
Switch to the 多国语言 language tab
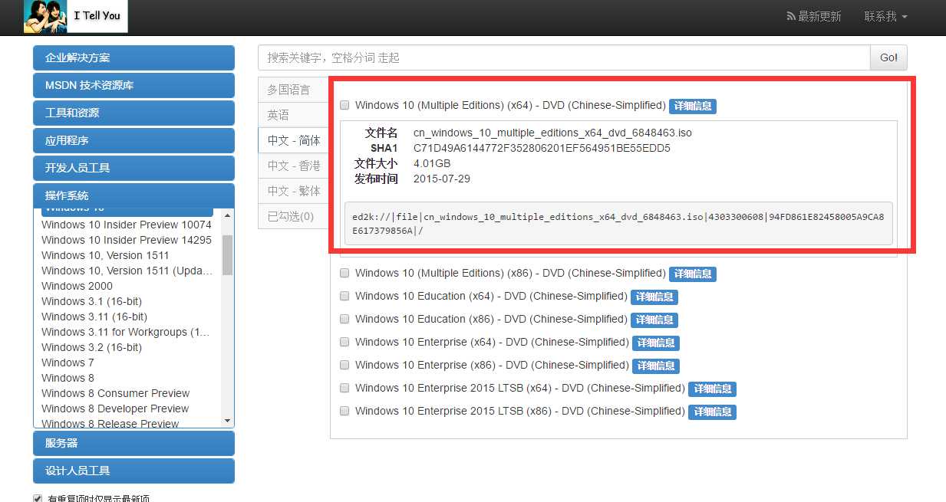294,90
